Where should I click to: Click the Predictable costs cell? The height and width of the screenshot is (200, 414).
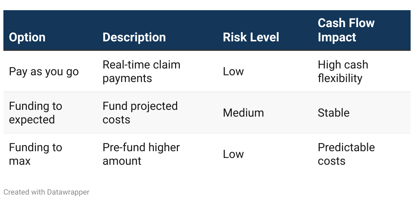pyautogui.click(x=346, y=154)
